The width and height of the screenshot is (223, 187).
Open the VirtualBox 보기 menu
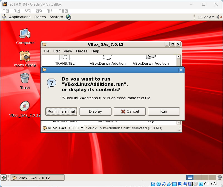(x=28, y=11)
